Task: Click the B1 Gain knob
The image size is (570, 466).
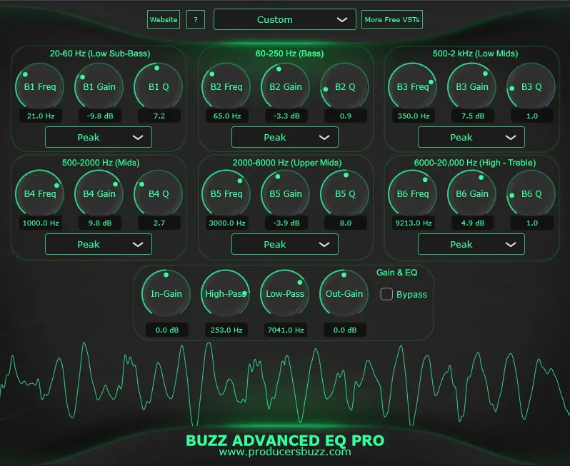Action: [99, 87]
